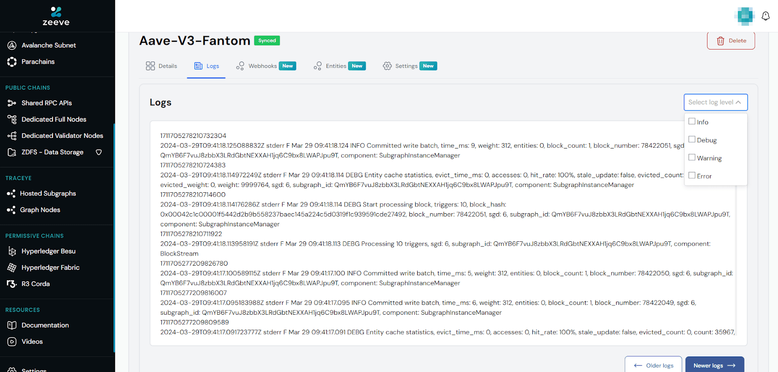Go to the node Settings tab
Viewport: 778px width, 372px height.
pos(410,66)
